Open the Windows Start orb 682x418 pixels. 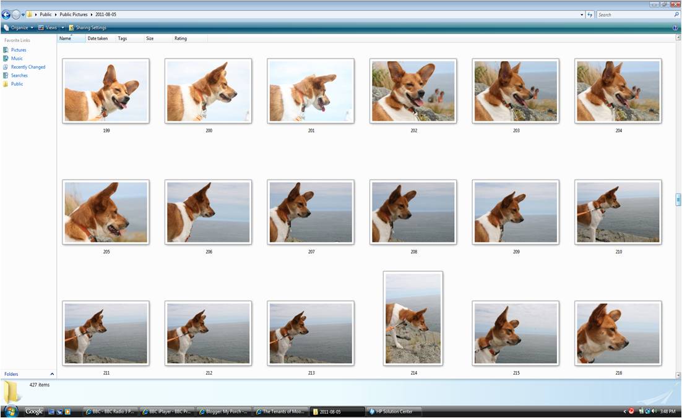[x=11, y=411]
